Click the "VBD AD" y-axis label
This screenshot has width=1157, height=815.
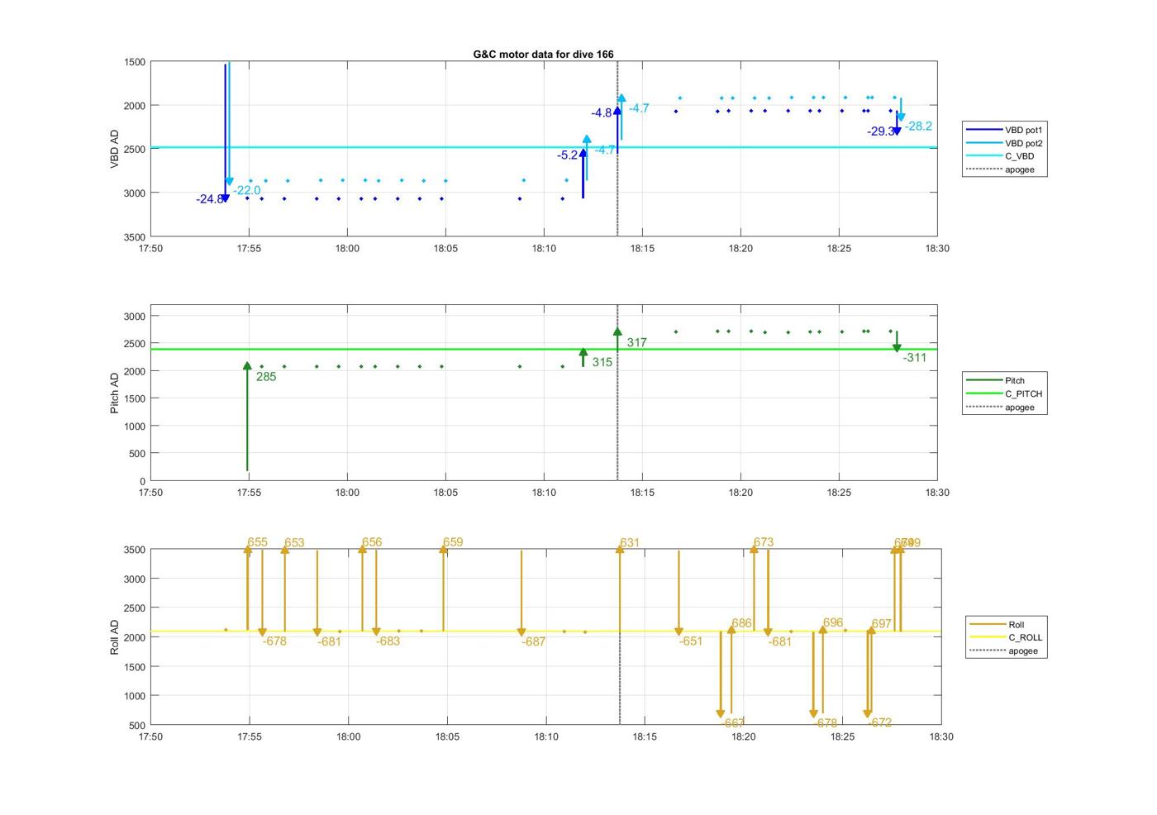[115, 150]
